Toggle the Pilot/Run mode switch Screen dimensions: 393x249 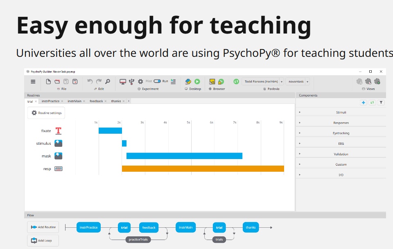click(157, 81)
